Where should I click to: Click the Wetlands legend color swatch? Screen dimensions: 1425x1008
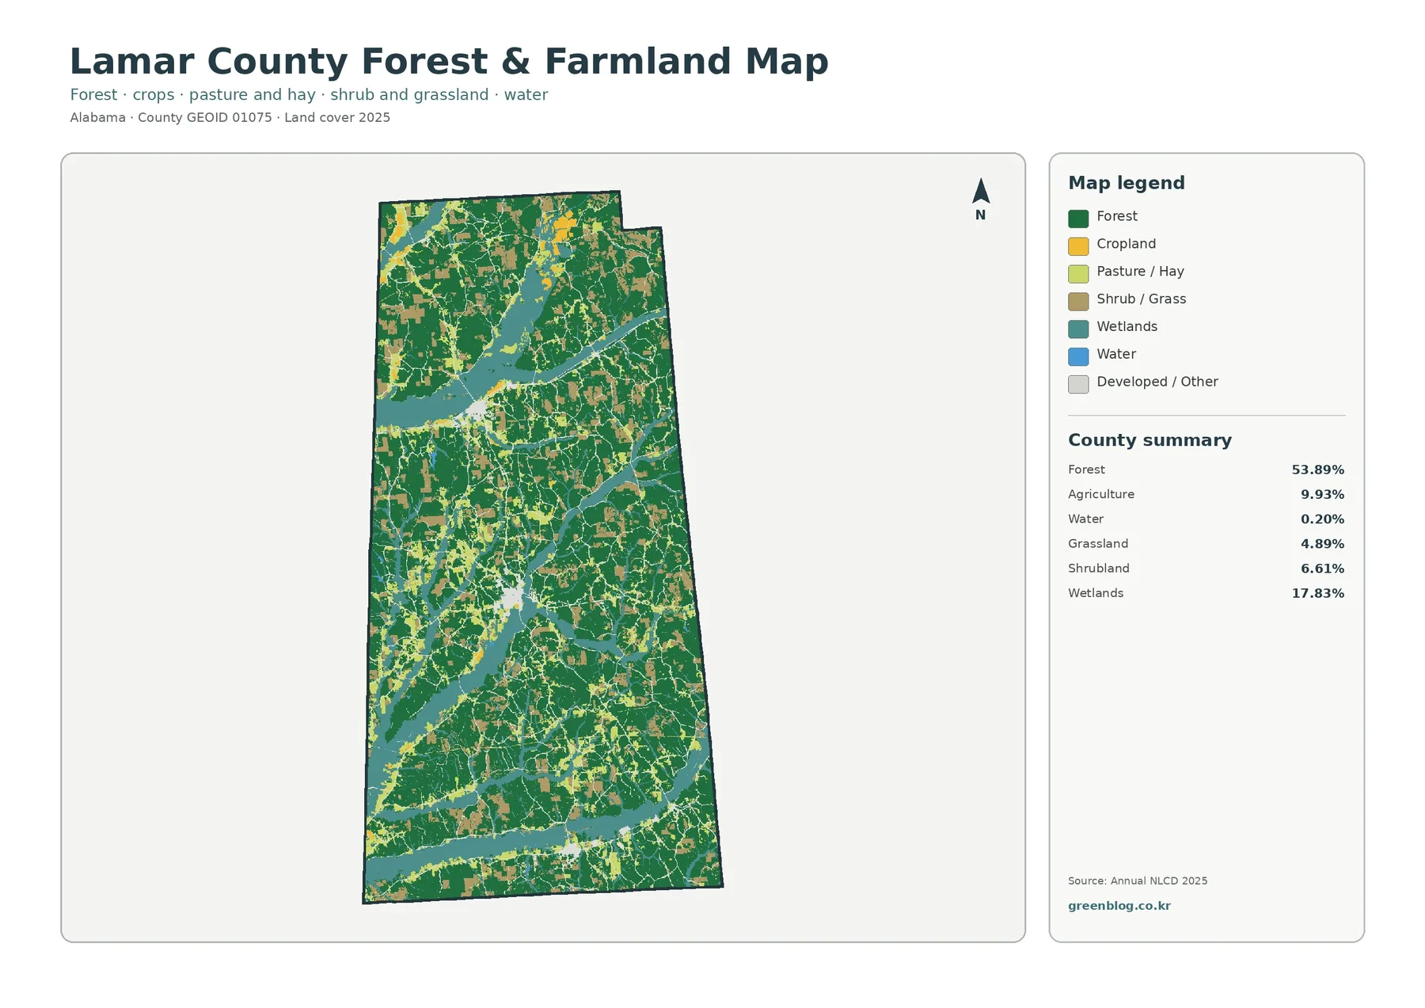point(1078,329)
